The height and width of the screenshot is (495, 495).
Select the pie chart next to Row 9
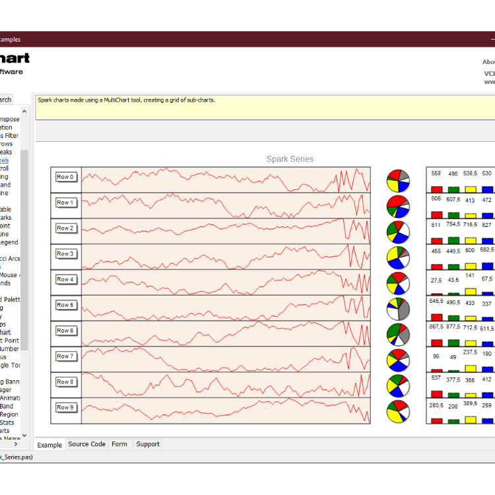[398, 411]
